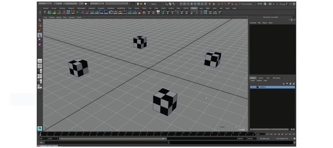Go to end of playback range

(x=294, y=134)
